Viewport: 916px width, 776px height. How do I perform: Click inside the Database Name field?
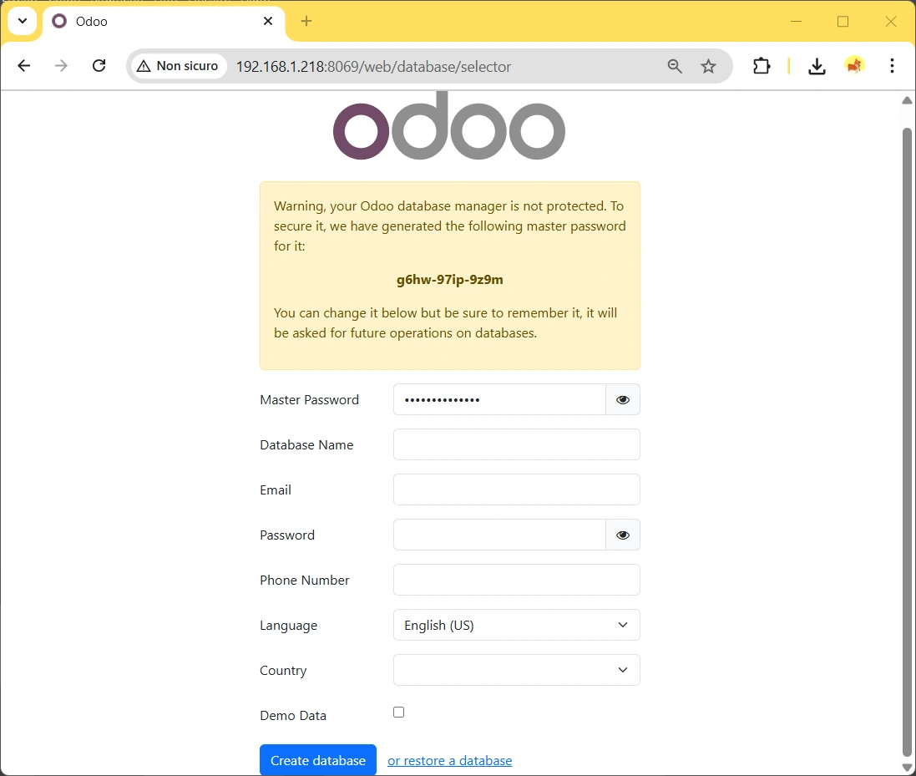(x=516, y=444)
